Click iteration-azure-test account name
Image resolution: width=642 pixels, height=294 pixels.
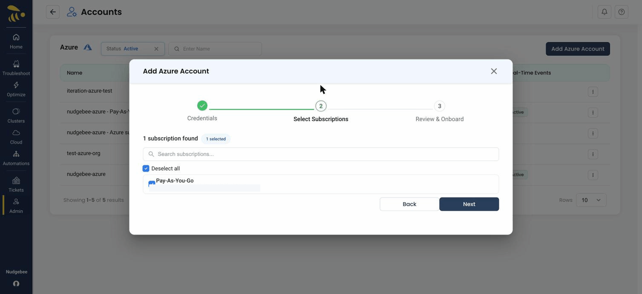(x=89, y=91)
